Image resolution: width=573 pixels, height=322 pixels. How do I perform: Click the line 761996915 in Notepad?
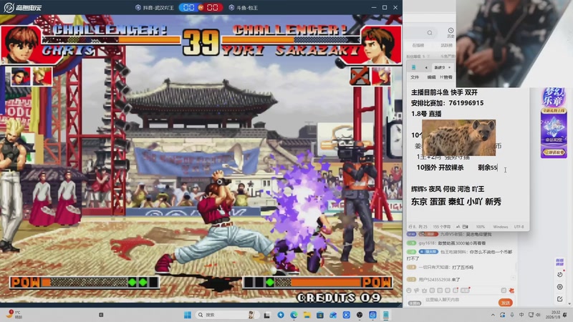coord(466,103)
